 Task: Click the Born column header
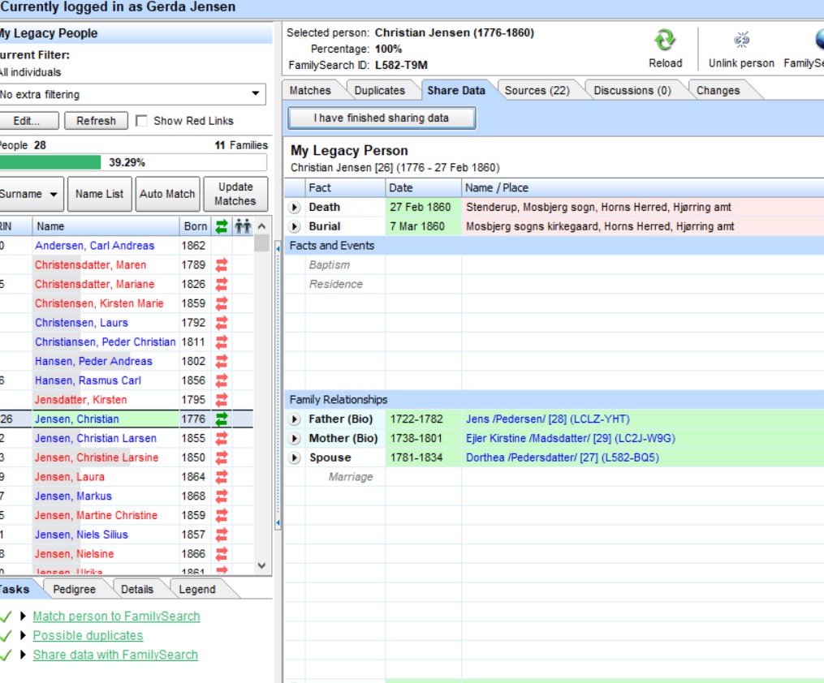coord(195,226)
